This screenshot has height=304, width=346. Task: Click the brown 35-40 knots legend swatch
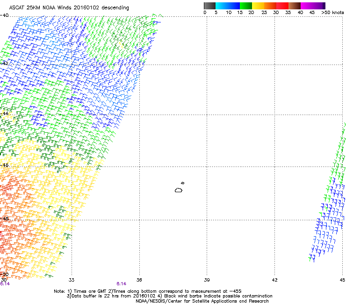[x=295, y=6]
